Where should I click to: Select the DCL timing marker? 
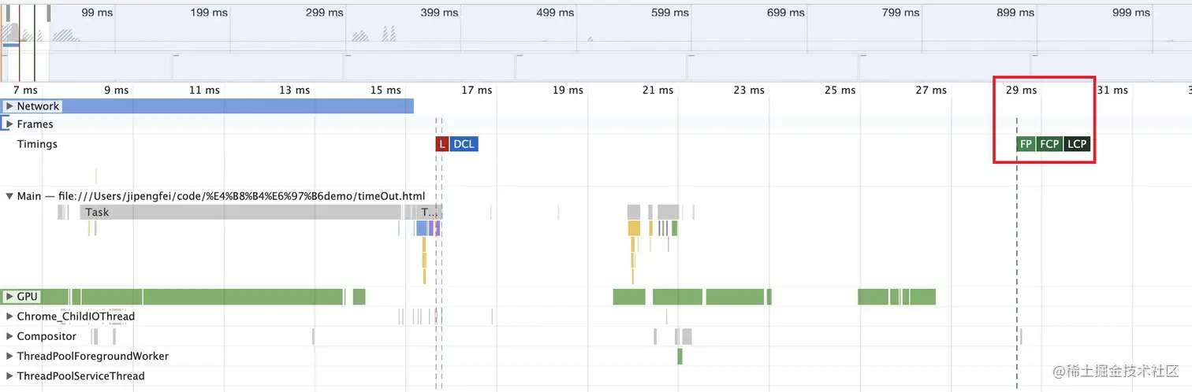click(464, 144)
